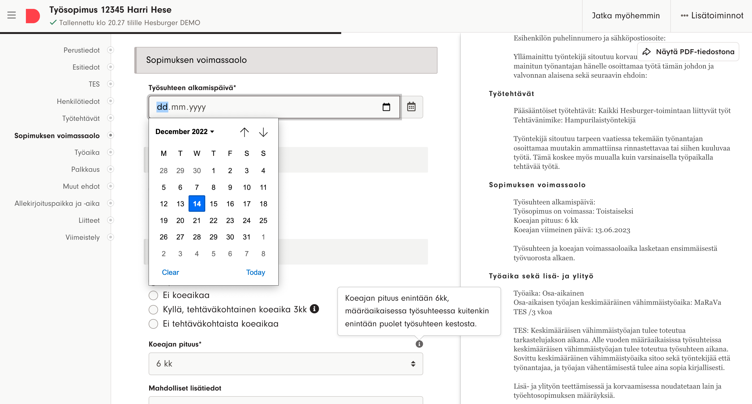Image resolution: width=752 pixels, height=404 pixels.
Task: Open the Koeajan pituus 6 kk dropdown
Action: coord(285,364)
